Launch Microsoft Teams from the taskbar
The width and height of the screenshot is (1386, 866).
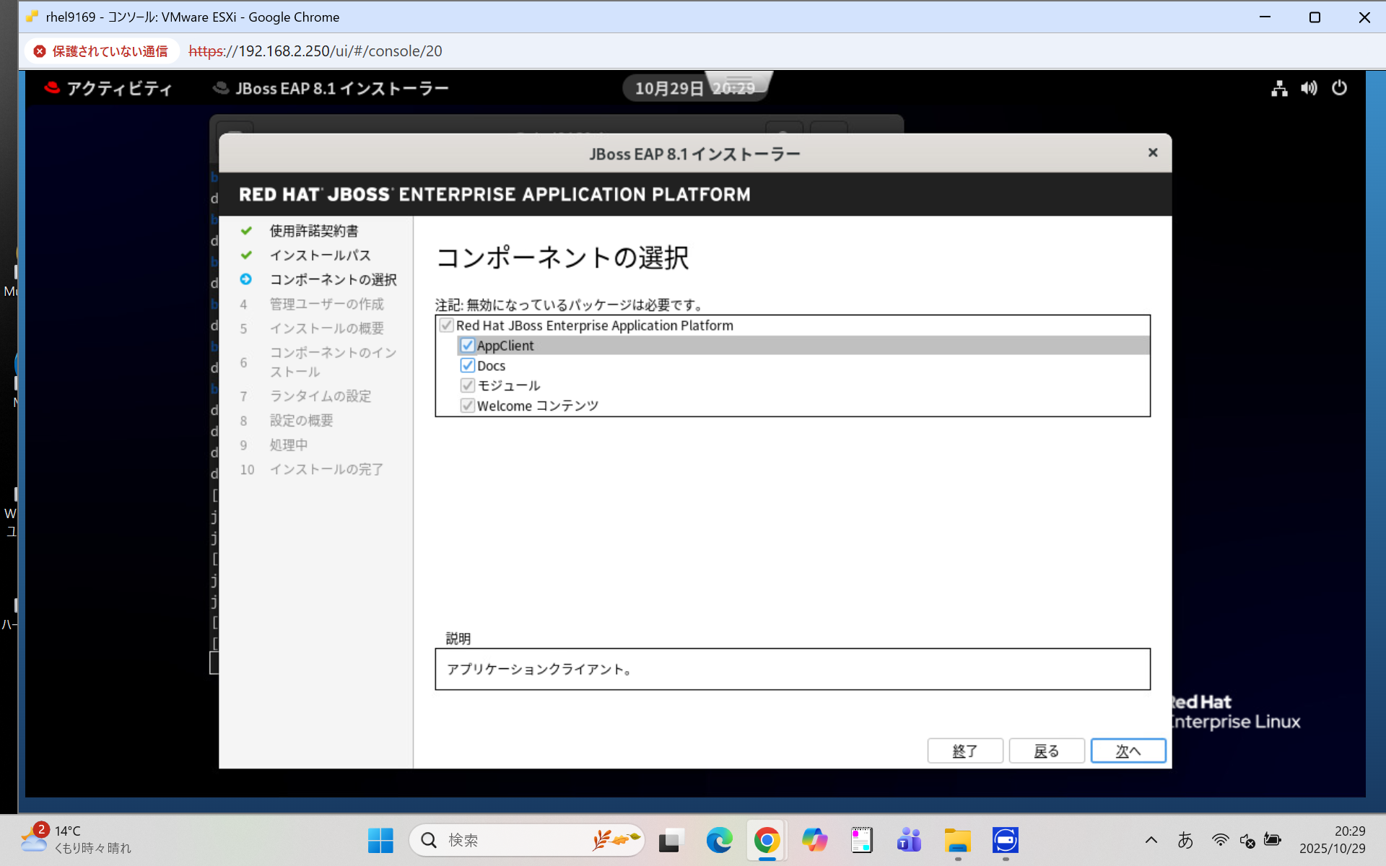909,839
